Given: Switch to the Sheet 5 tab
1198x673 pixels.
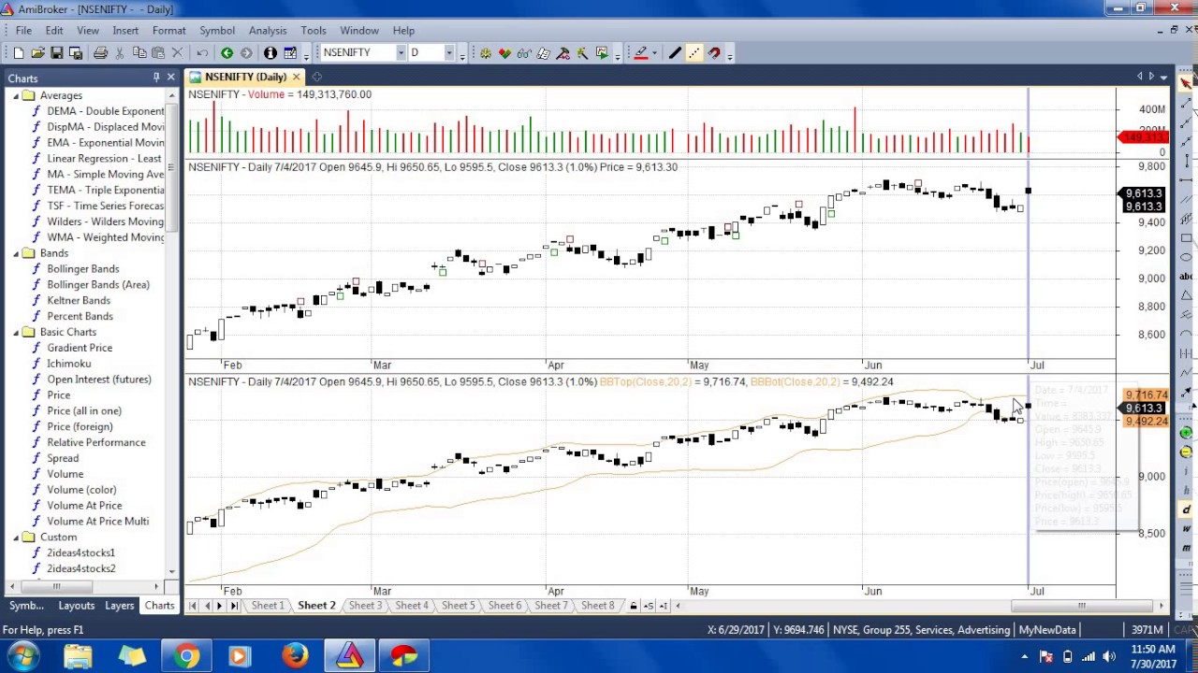Looking at the screenshot, I should click(x=458, y=606).
